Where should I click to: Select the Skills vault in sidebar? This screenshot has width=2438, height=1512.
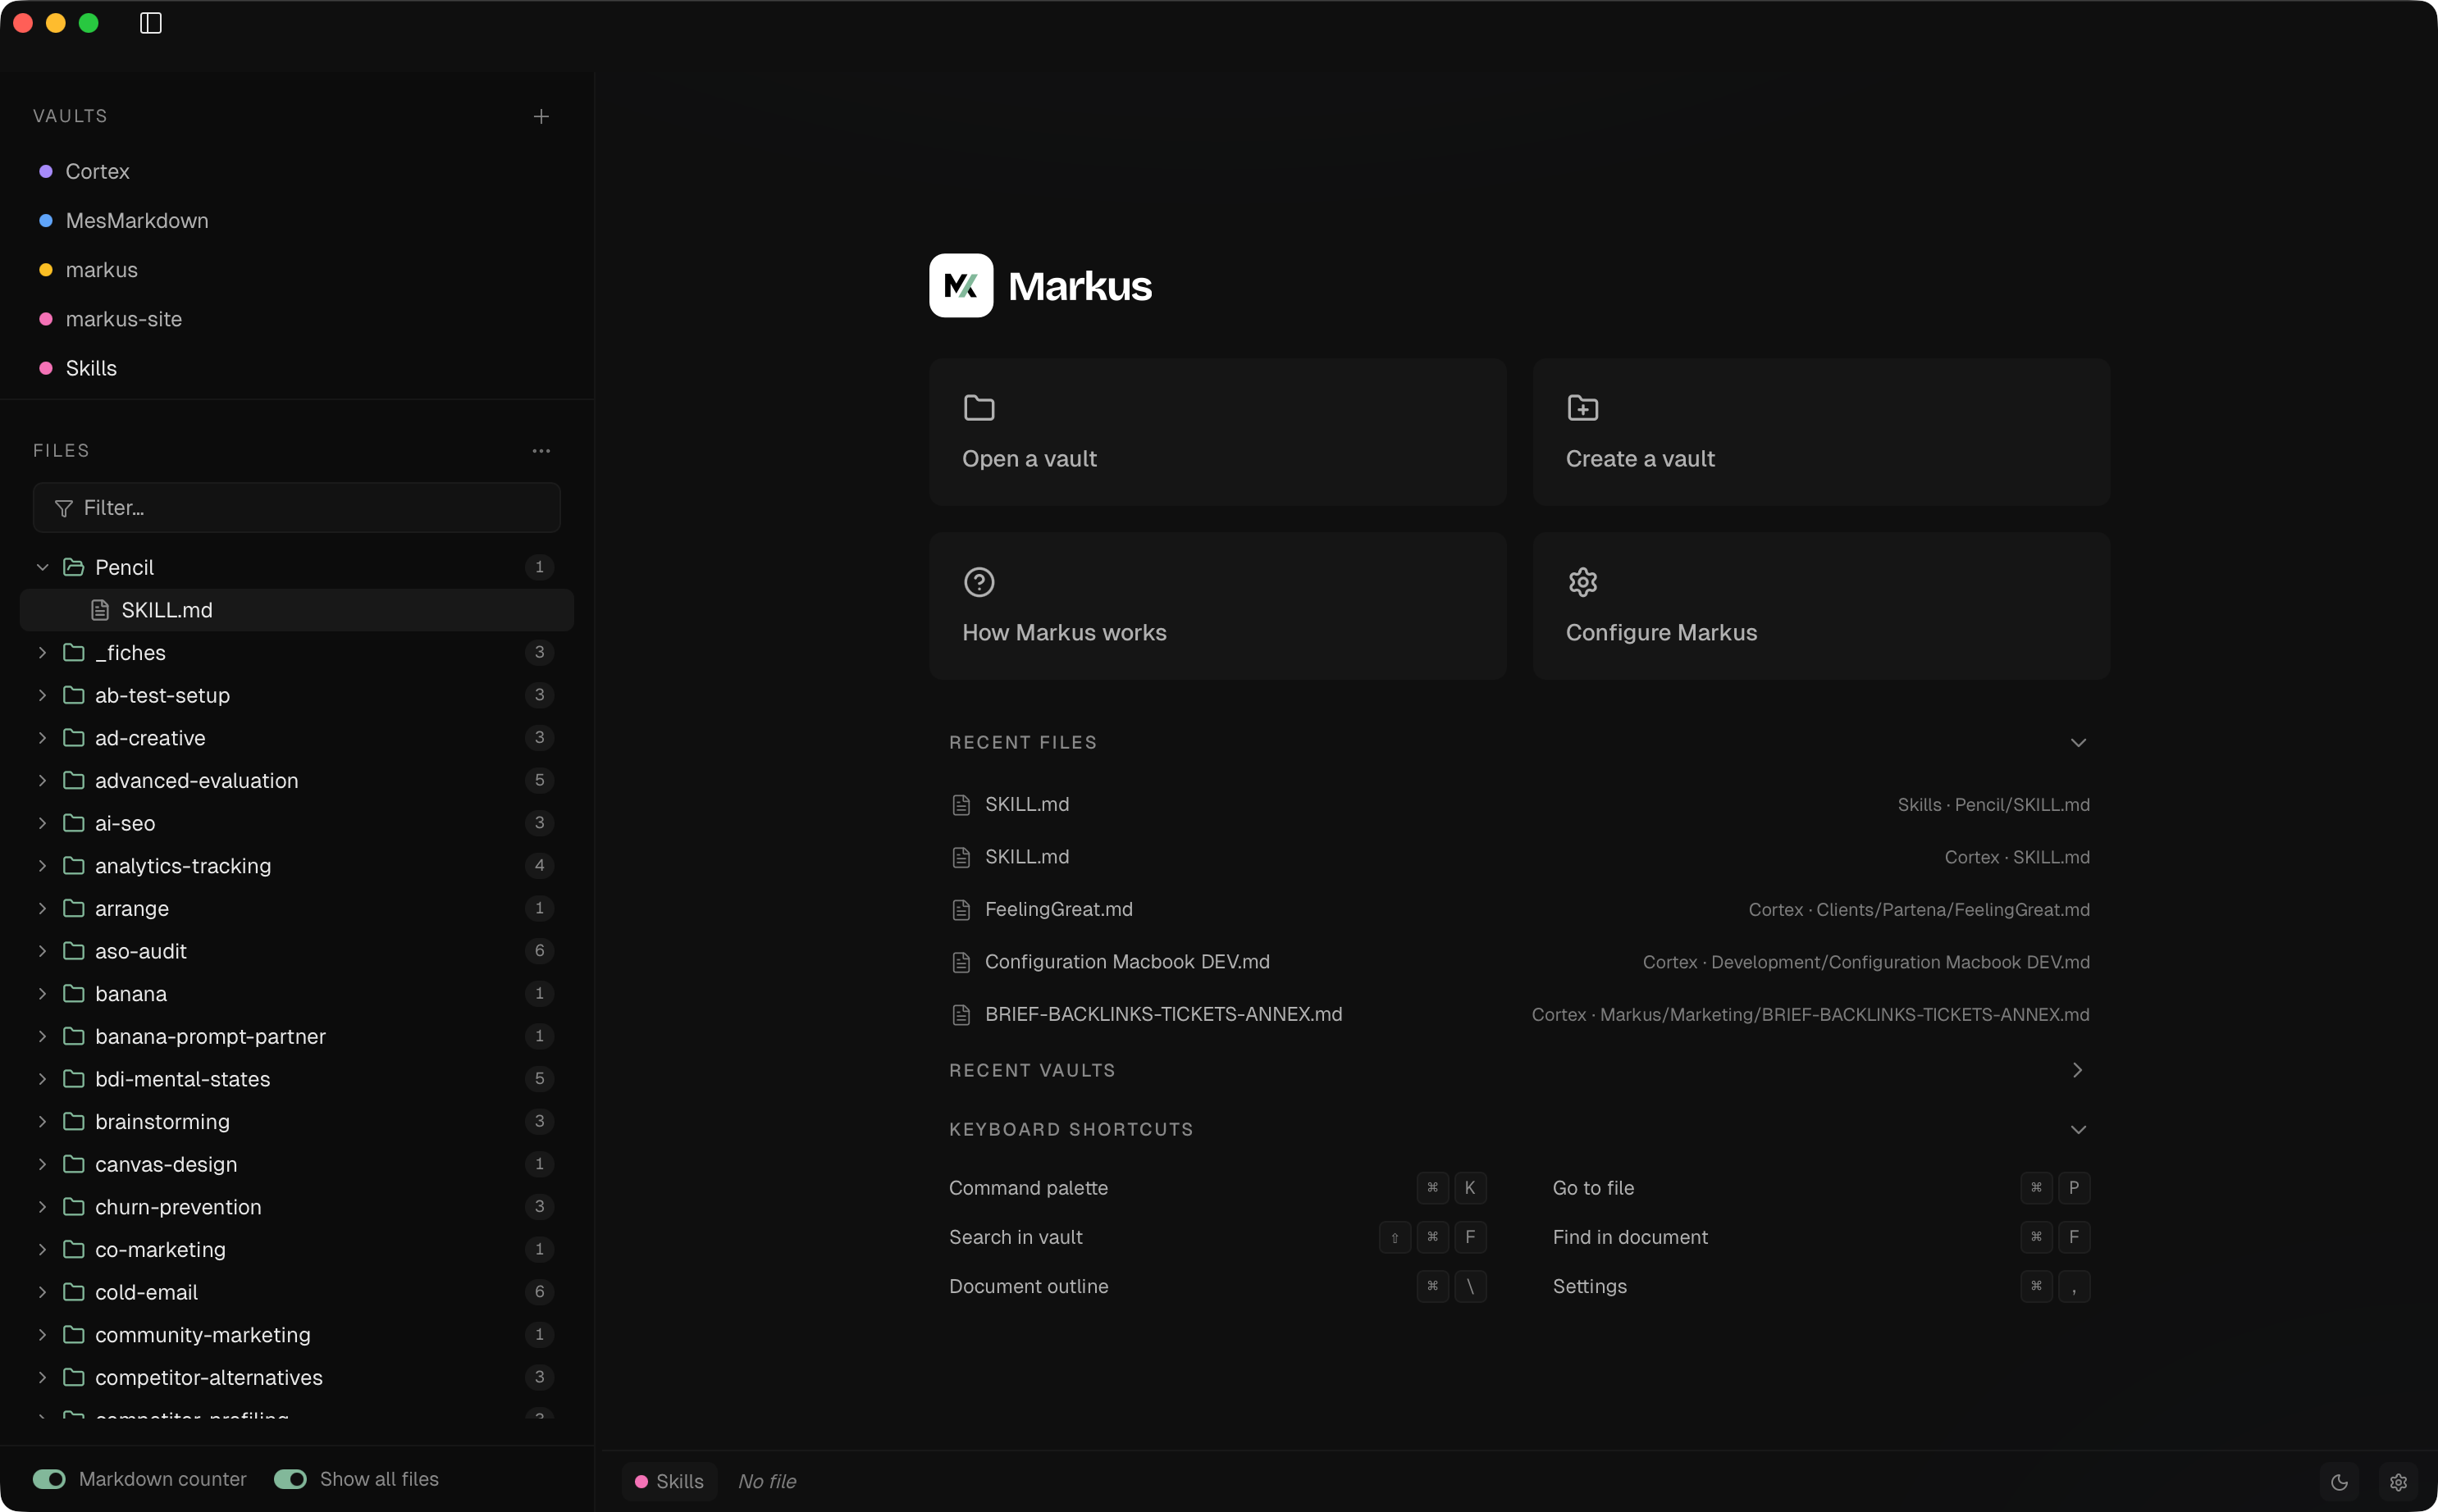297,368
